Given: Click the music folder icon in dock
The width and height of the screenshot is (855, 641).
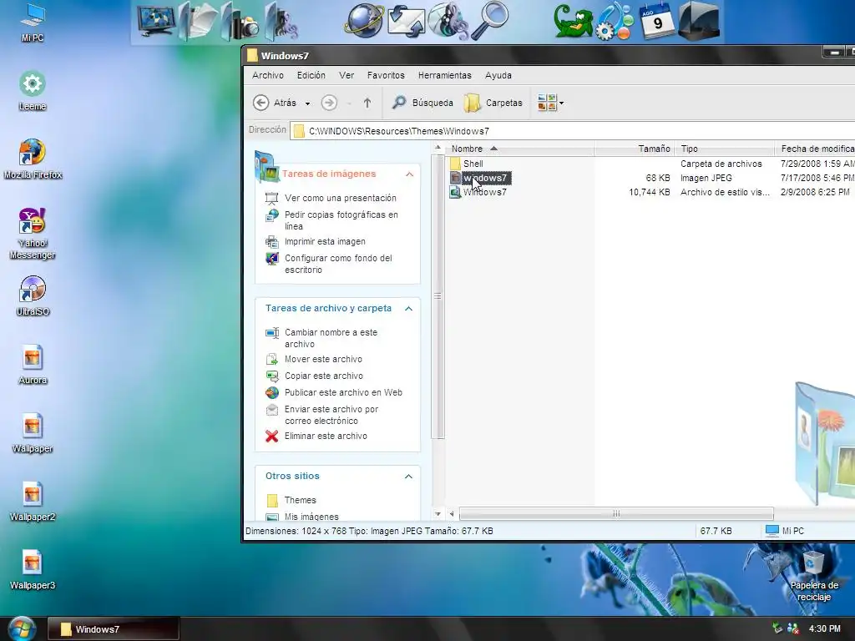Looking at the screenshot, I should (281, 23).
